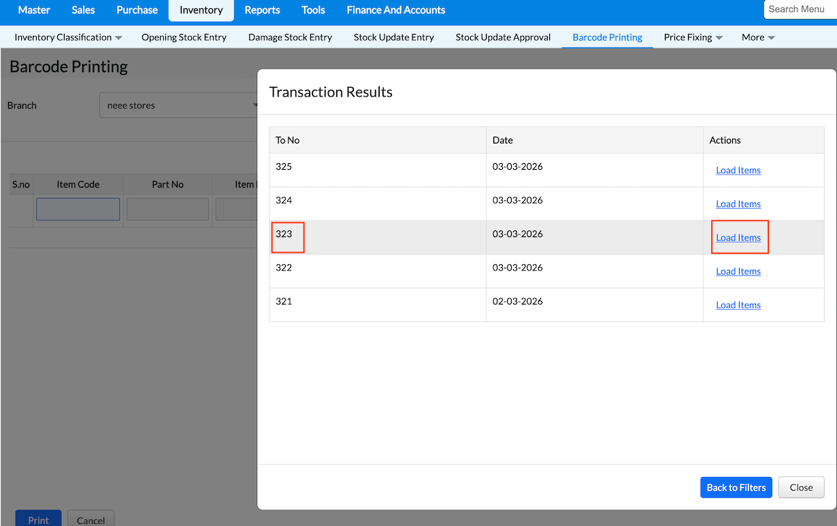Open the Purchase menu
This screenshot has width=837, height=526.
(x=137, y=10)
